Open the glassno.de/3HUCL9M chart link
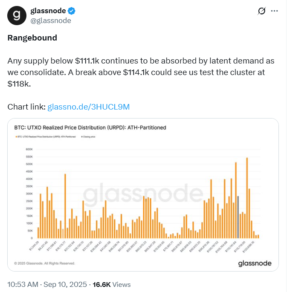The width and height of the screenshot is (287, 292). [x=88, y=107]
